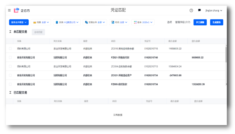
Task: Open the jinglan zhang user menu
Action: pos(214,10)
